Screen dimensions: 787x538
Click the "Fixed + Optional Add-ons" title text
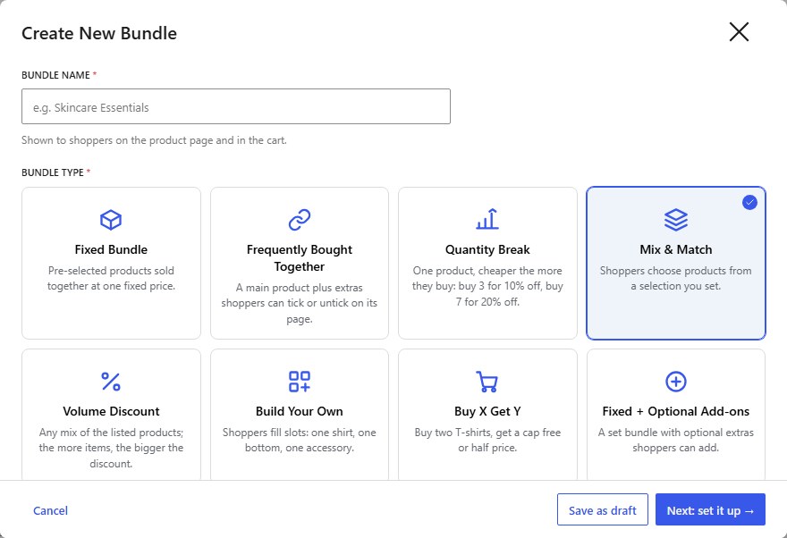click(675, 411)
